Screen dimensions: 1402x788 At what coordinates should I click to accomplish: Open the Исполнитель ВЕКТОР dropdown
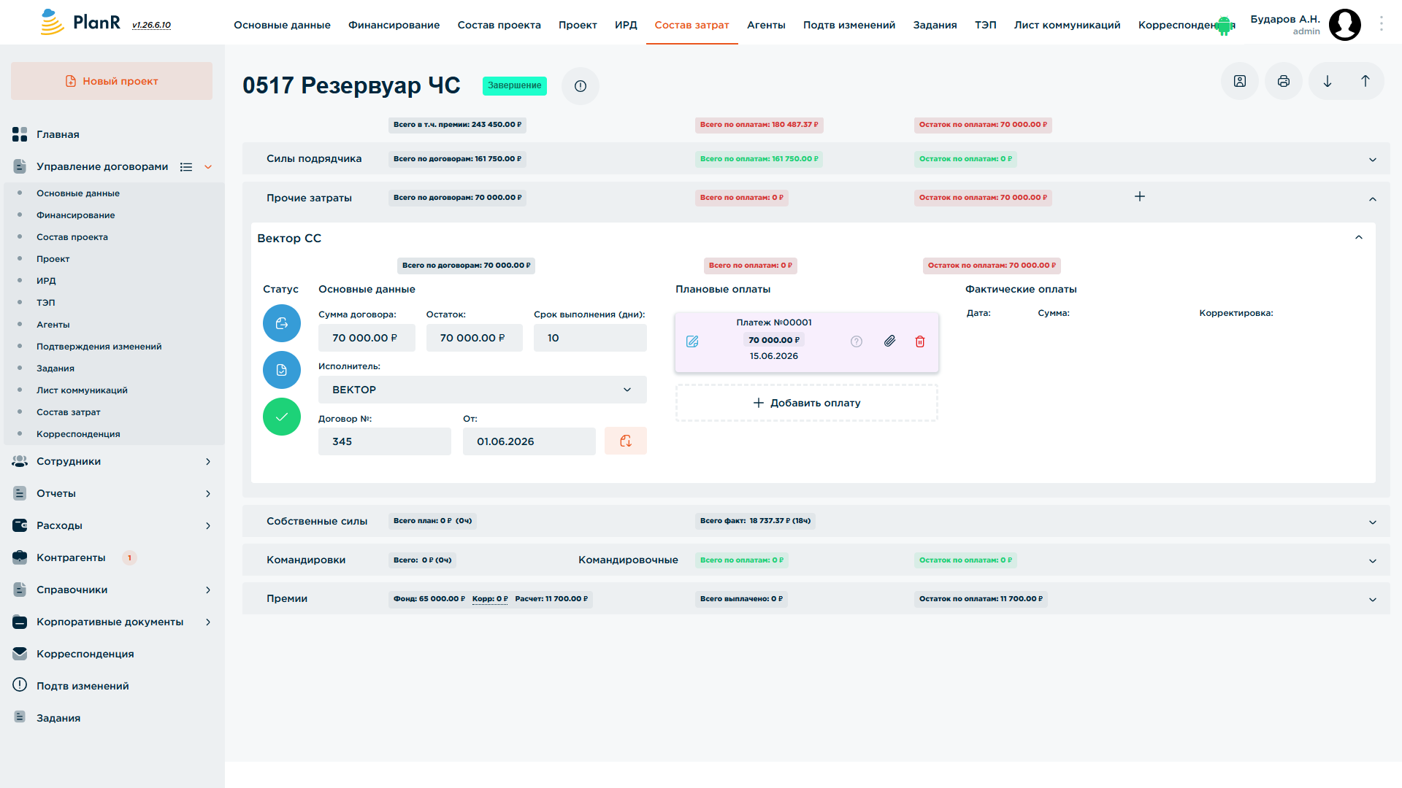point(483,390)
